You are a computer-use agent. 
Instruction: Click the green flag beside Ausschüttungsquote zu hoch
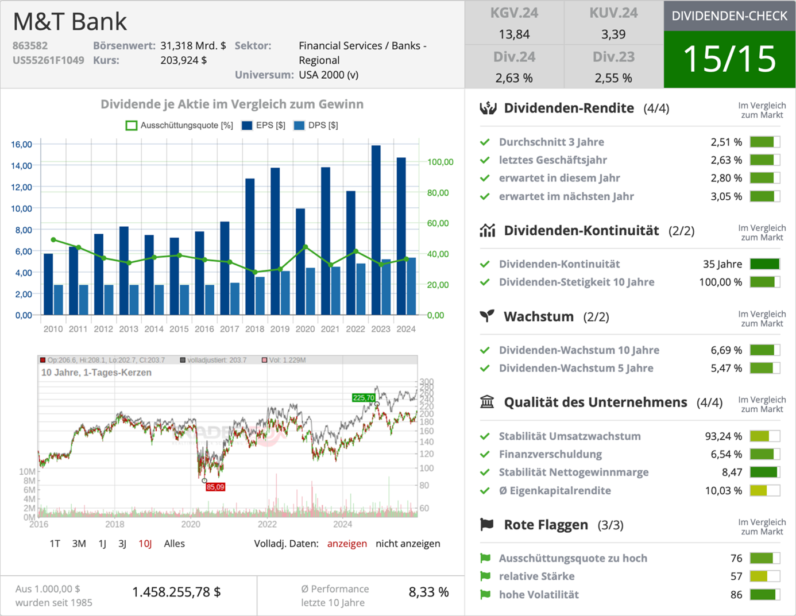click(x=485, y=557)
